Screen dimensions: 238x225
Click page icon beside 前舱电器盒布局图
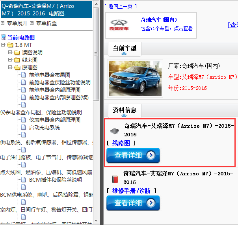[23, 75]
